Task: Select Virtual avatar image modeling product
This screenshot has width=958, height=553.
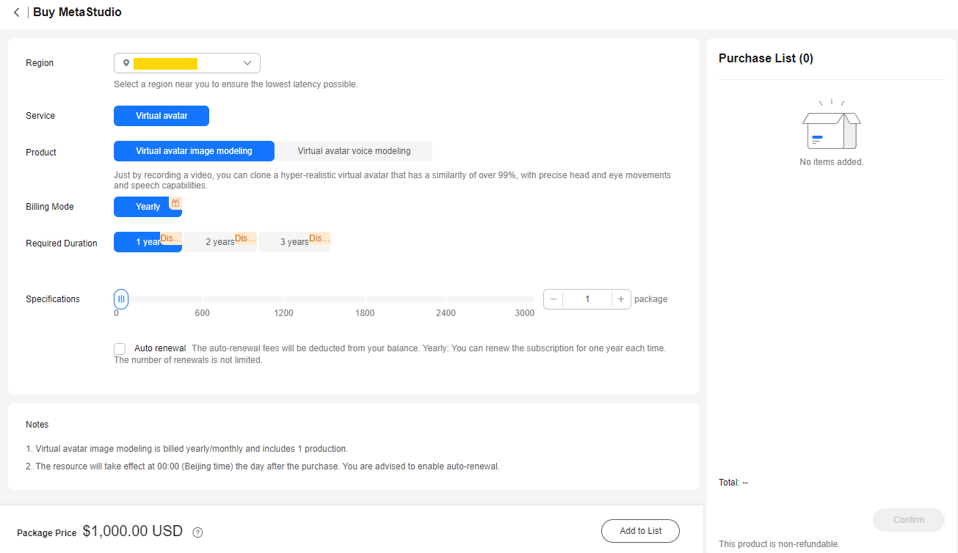Action: pos(194,151)
